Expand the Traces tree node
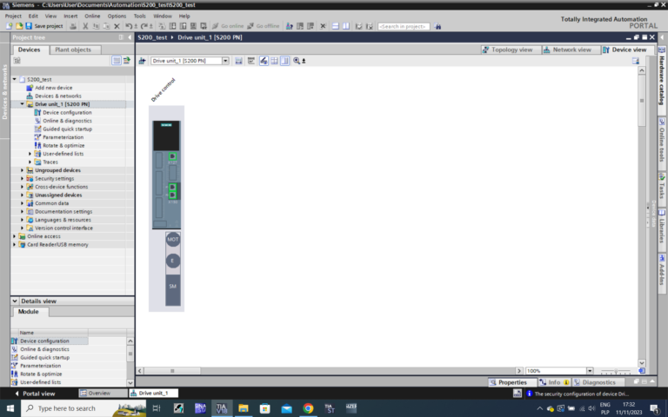 [x=30, y=162]
